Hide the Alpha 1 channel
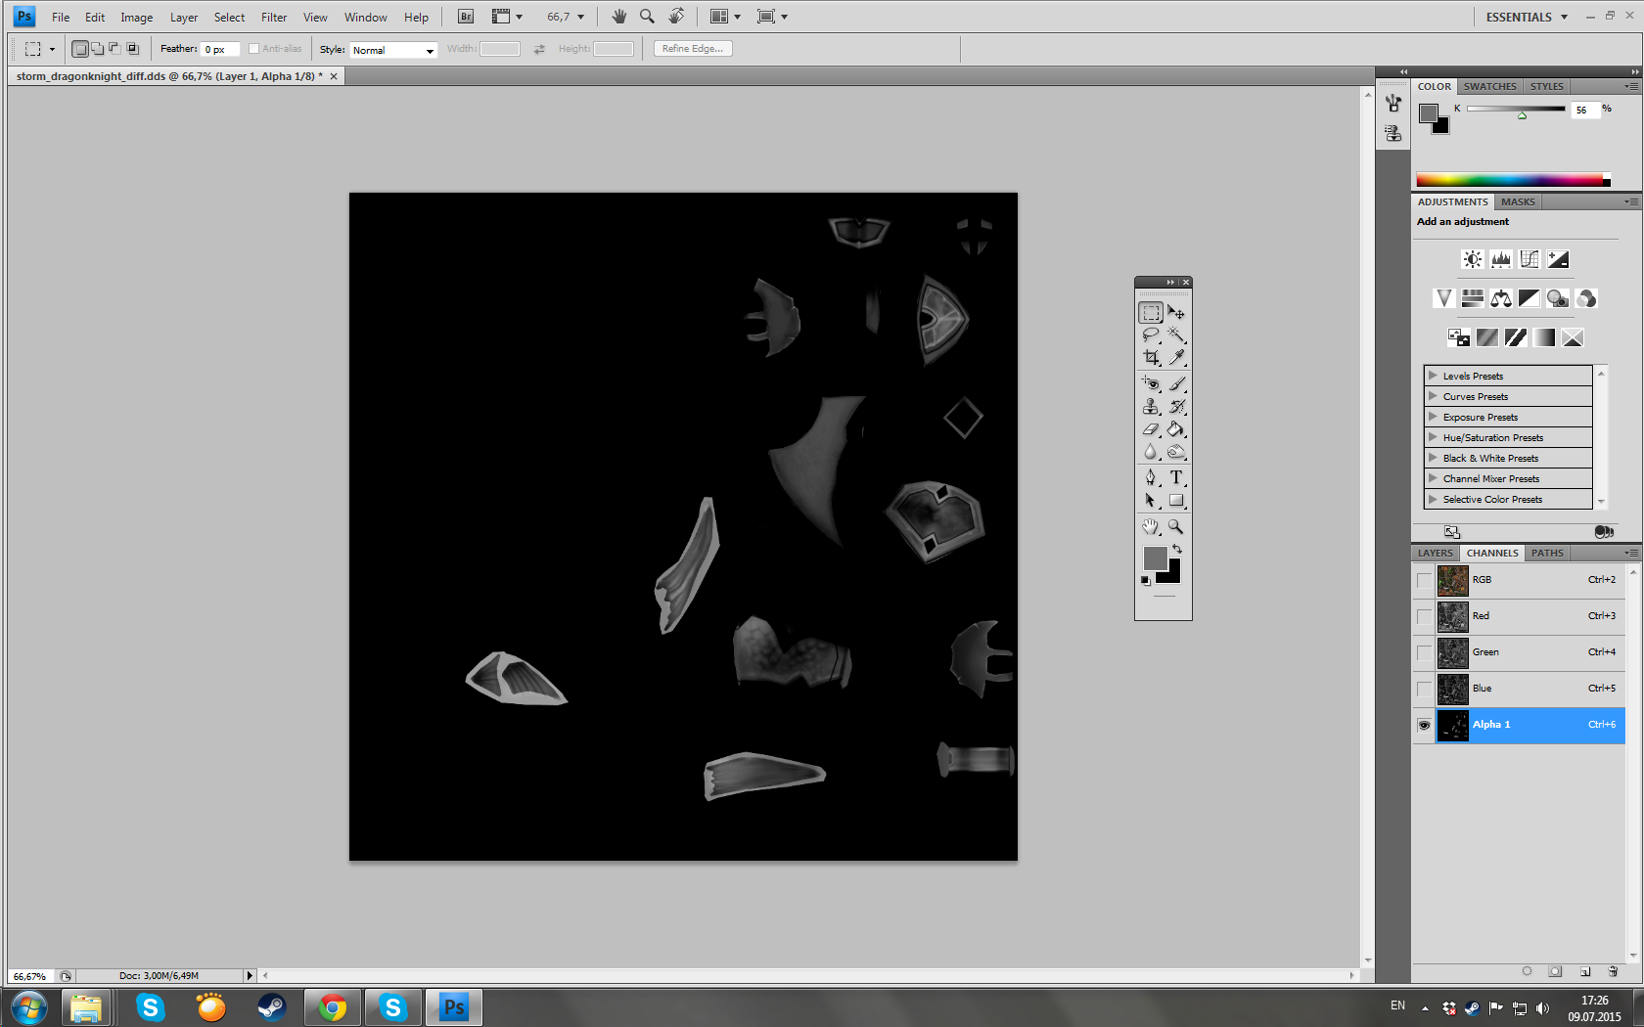This screenshot has height=1027, width=1644. coord(1424,725)
